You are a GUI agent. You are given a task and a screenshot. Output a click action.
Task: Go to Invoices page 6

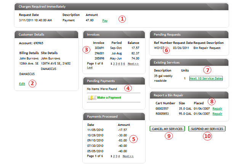coord(124,64)
